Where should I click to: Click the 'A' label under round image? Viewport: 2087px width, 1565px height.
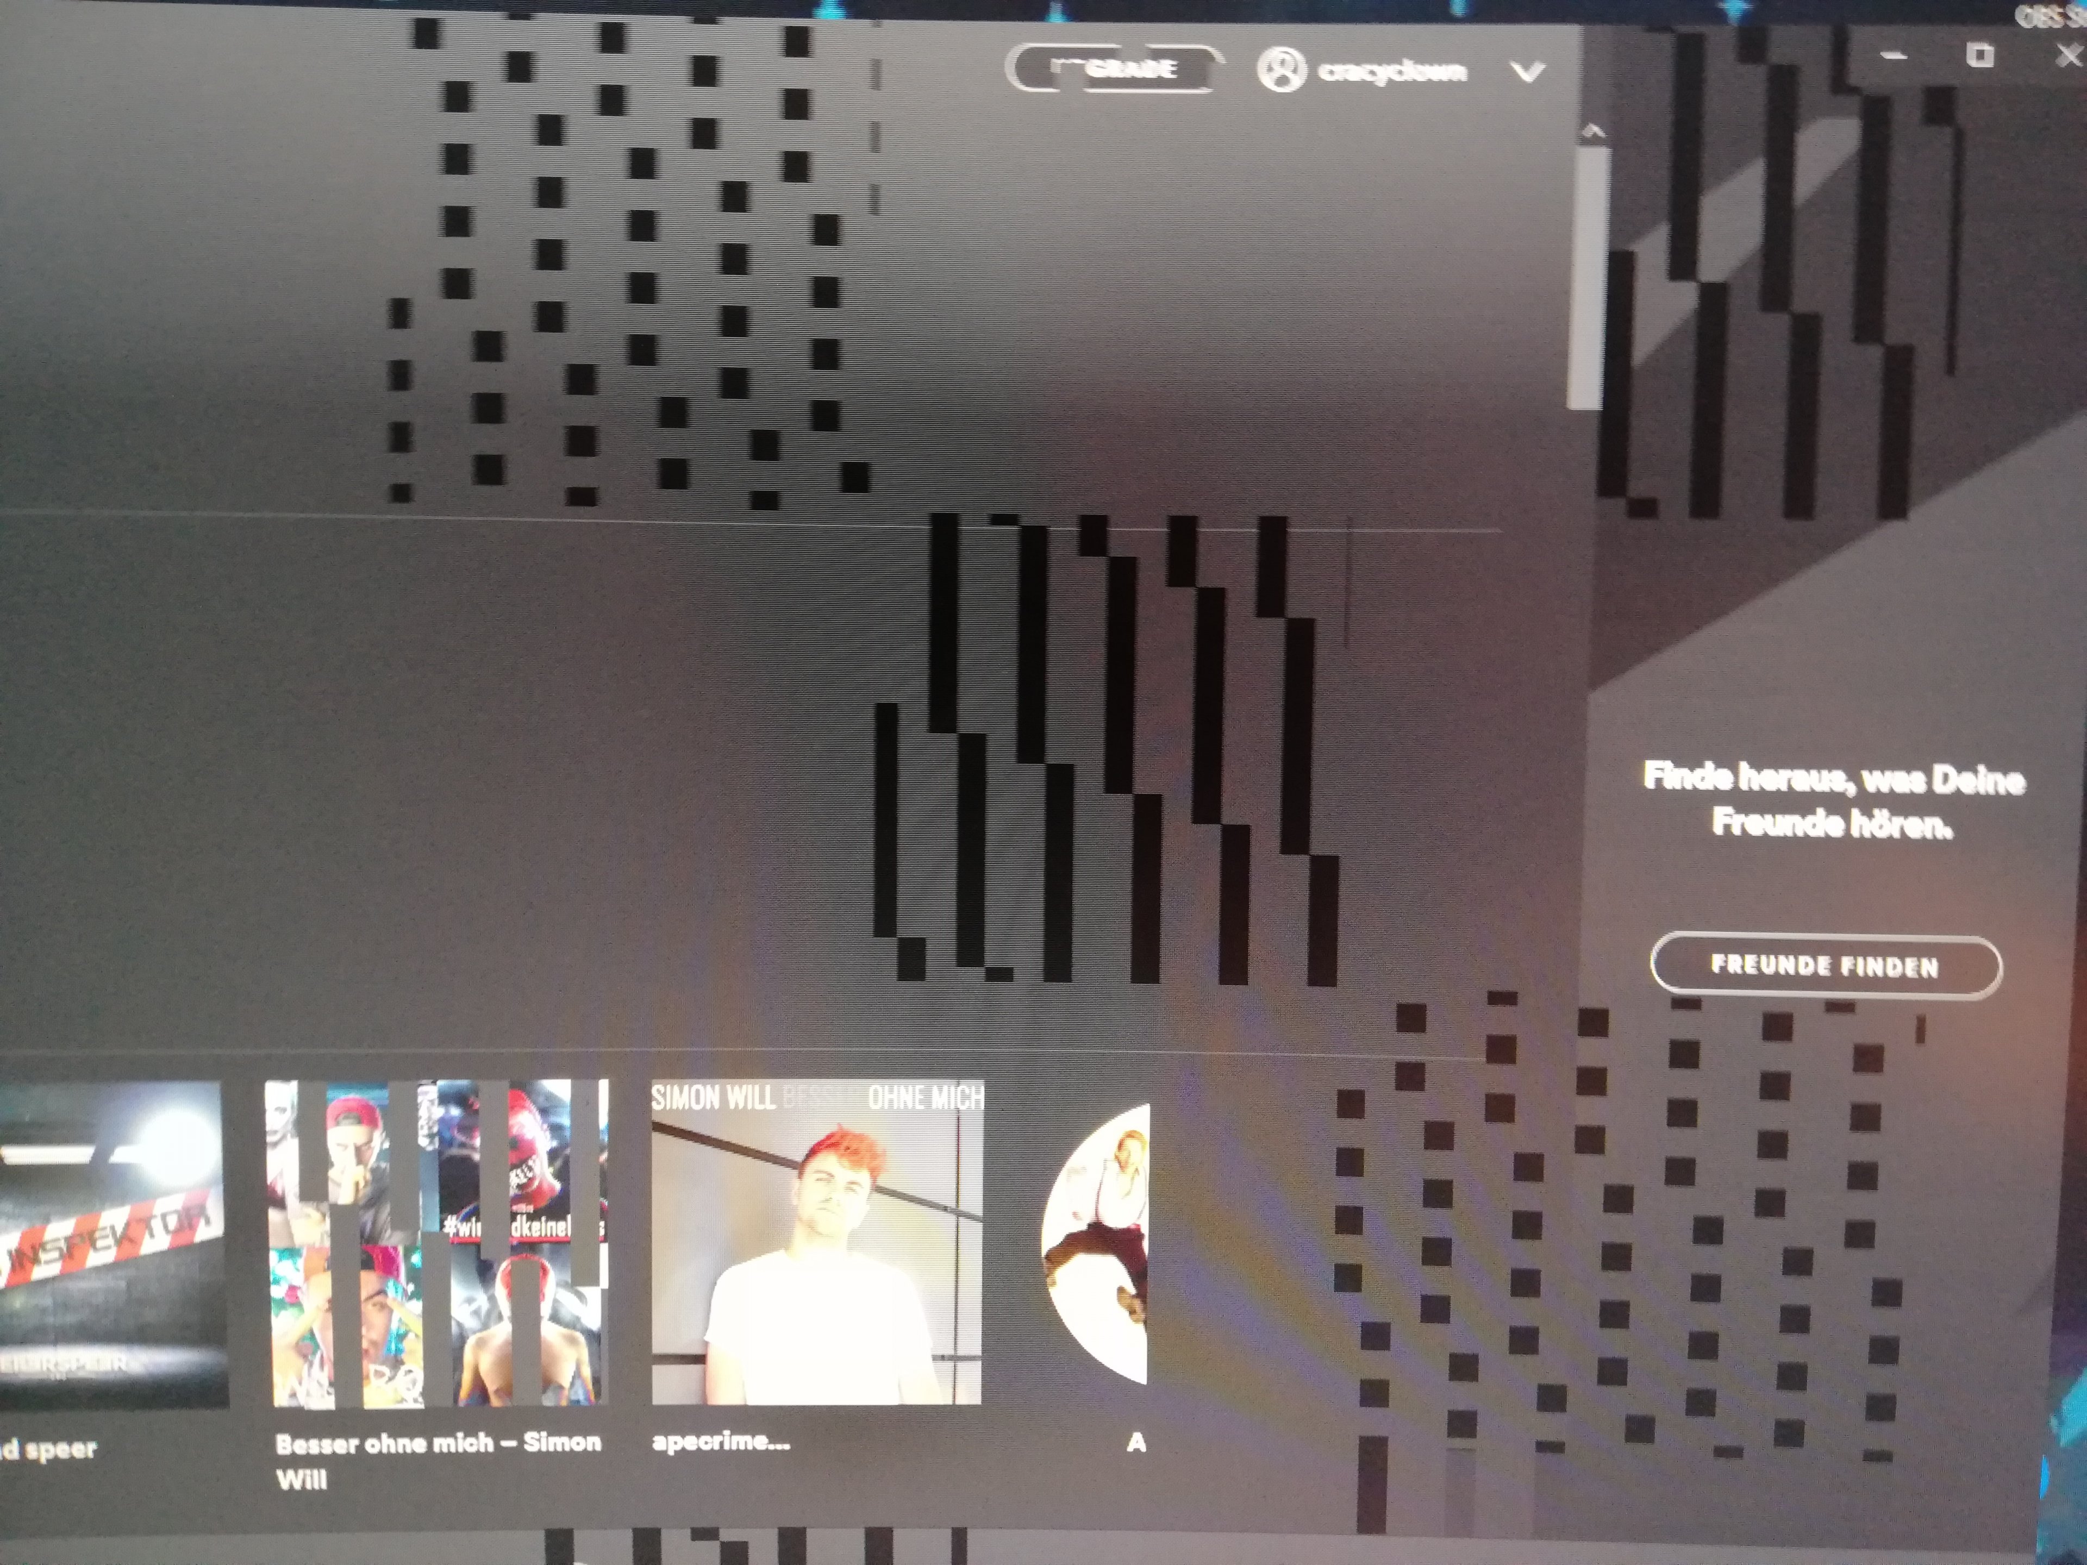1136,1442
